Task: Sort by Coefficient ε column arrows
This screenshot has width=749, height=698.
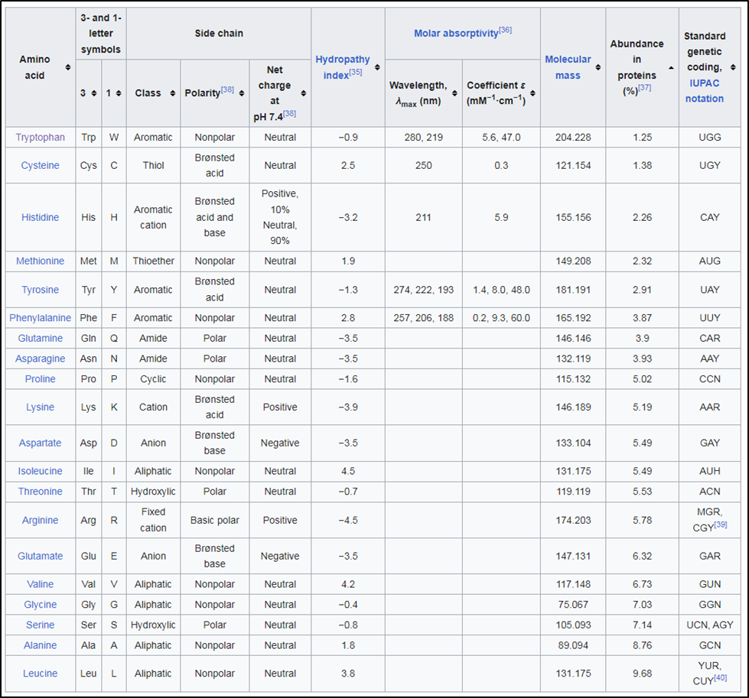Action: tap(532, 93)
